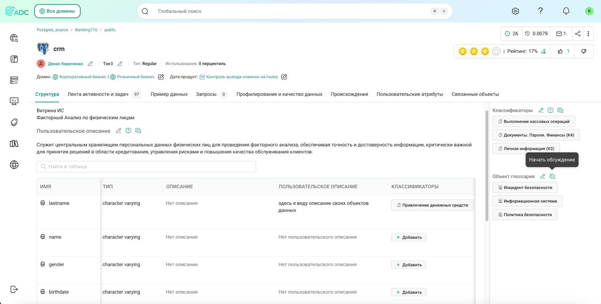Edit the Дата-продукт assignment icon
601x304 pixels.
pyautogui.click(x=284, y=77)
